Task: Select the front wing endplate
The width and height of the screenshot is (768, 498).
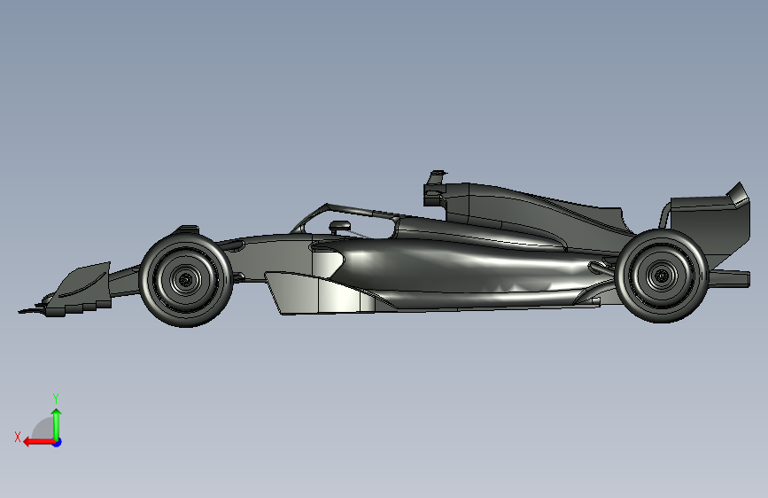Action: [83, 288]
